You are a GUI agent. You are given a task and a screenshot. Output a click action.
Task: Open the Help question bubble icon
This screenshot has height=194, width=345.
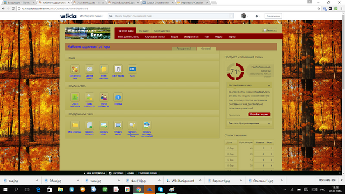click(118, 97)
